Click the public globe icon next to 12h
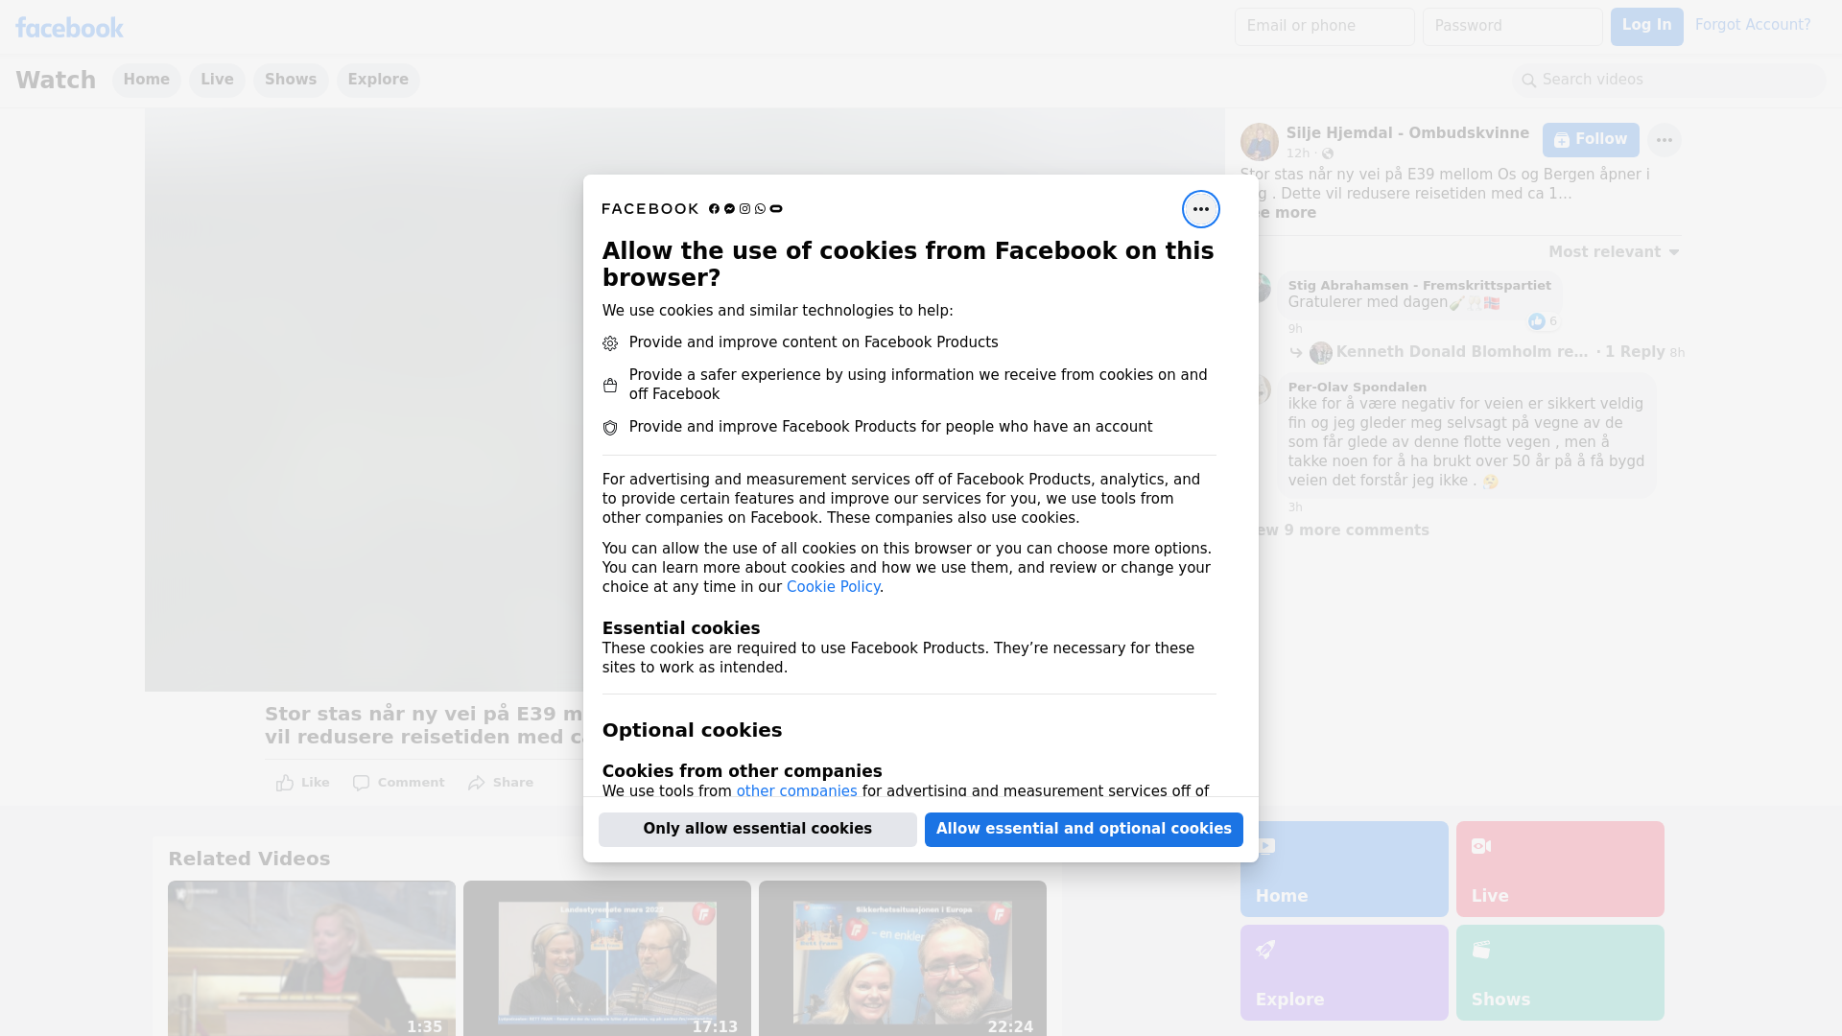This screenshot has height=1036, width=1842. 1327,153
